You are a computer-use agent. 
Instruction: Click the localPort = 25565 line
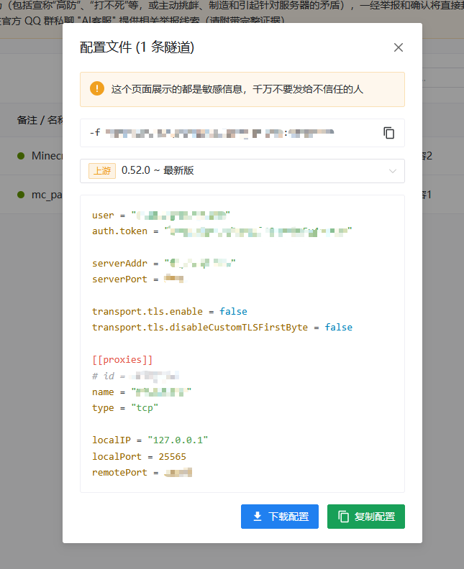pos(139,456)
